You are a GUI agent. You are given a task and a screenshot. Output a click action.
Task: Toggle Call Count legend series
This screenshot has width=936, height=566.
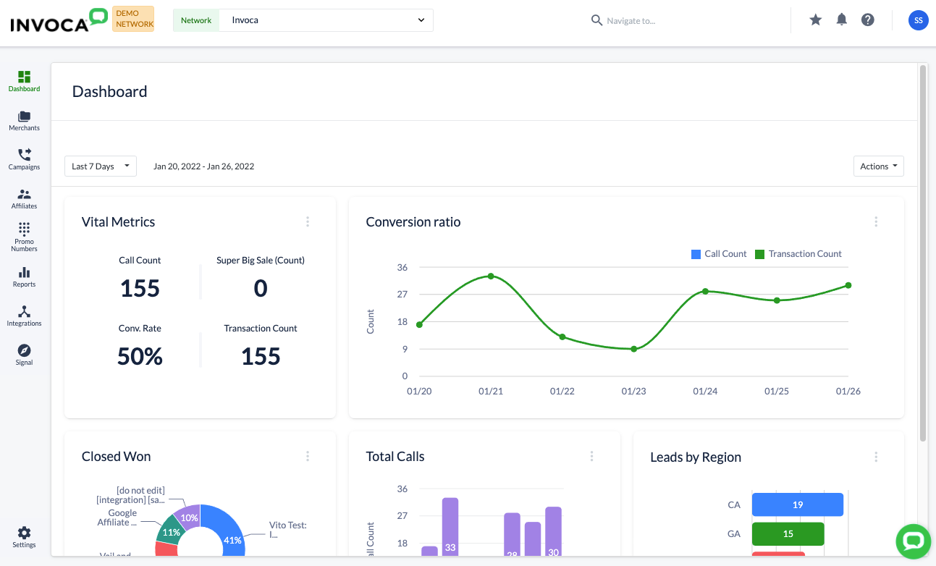point(719,254)
